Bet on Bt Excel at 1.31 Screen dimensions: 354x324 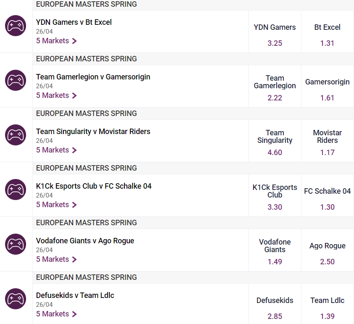[328, 32]
